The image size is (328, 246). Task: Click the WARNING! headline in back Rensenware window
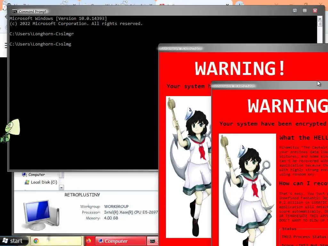240,68
